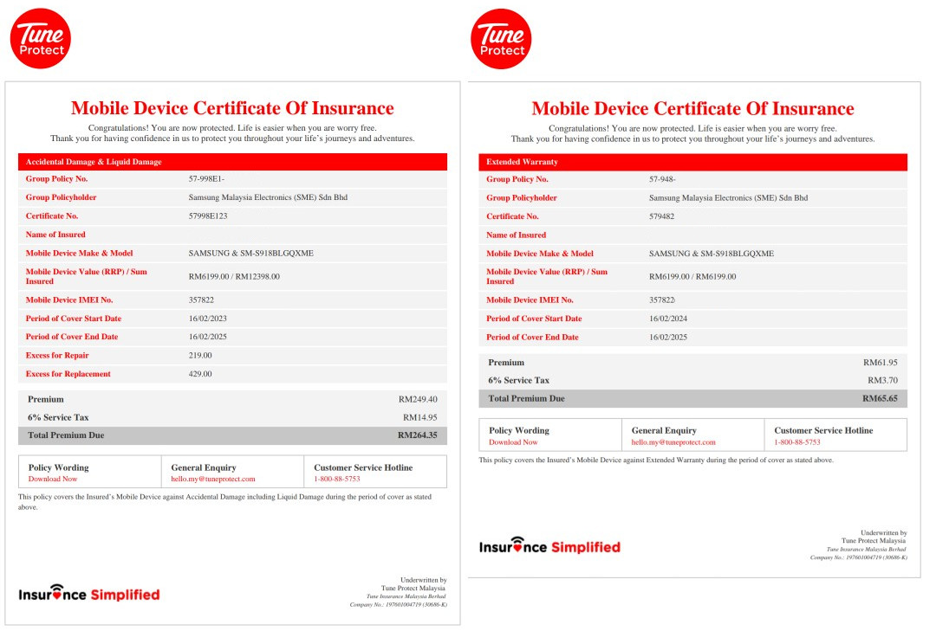Click Insurance Simplified logo on Accidental Damage certificate
The image size is (936, 631).
(x=89, y=594)
